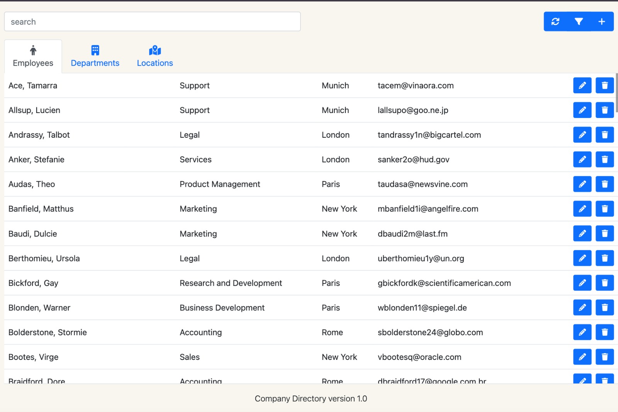This screenshot has height=412, width=618.
Task: Delete Virge Bootes with trash button
Action: coord(604,357)
